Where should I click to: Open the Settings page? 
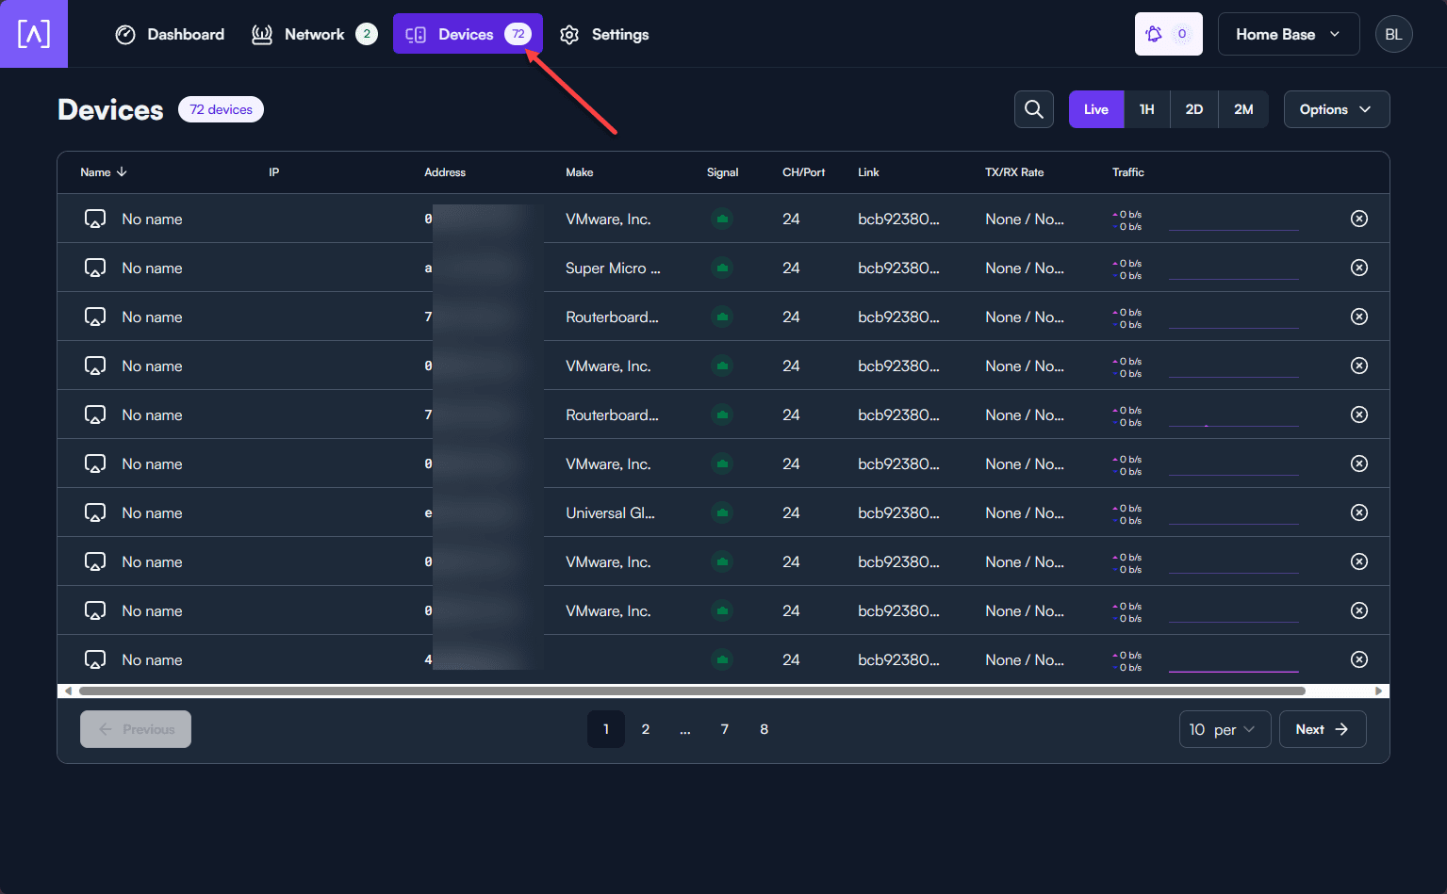(604, 35)
